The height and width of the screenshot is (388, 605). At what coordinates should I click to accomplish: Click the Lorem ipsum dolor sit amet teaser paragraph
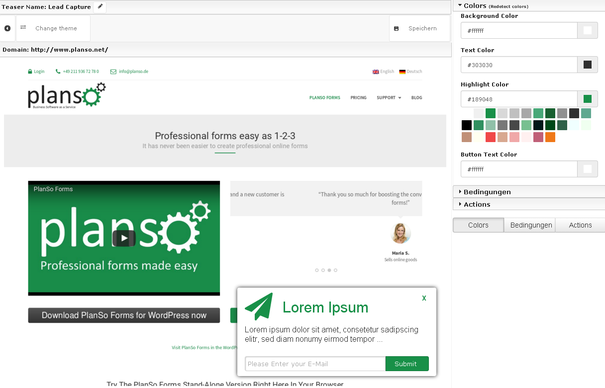pyautogui.click(x=331, y=334)
